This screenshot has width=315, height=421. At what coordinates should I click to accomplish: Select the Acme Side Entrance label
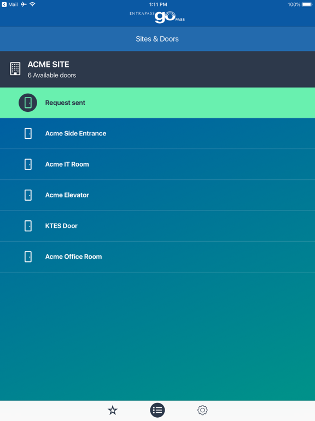tap(75, 133)
